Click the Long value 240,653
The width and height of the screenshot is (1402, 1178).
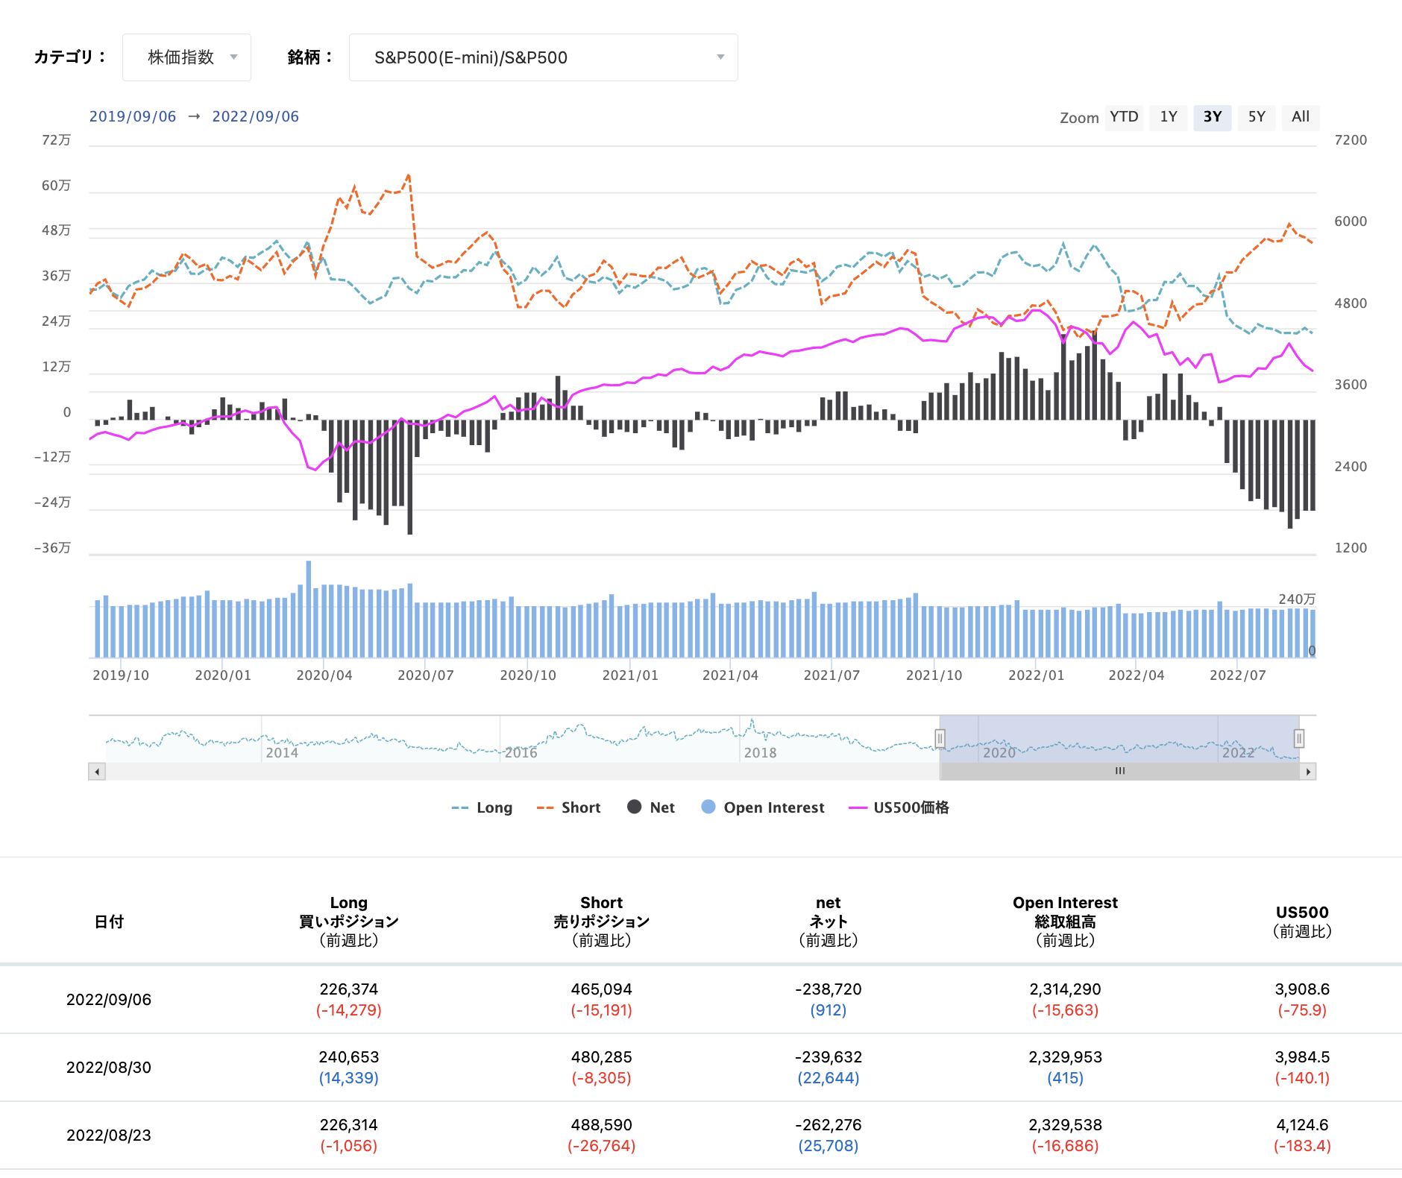click(348, 1057)
